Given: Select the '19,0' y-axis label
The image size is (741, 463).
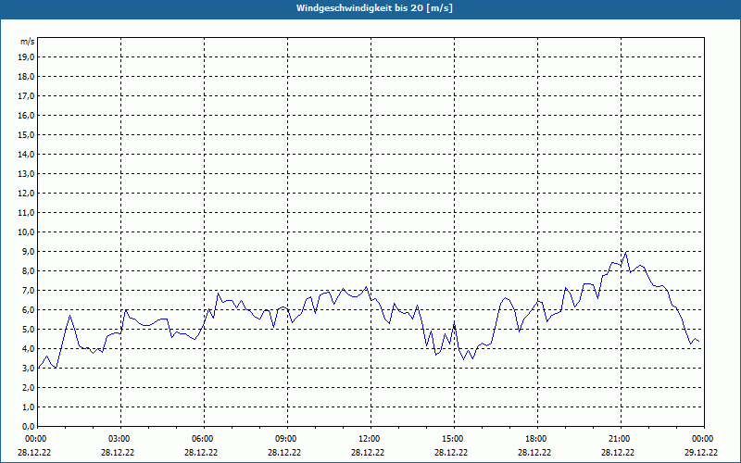Looking at the screenshot, I should pos(27,57).
